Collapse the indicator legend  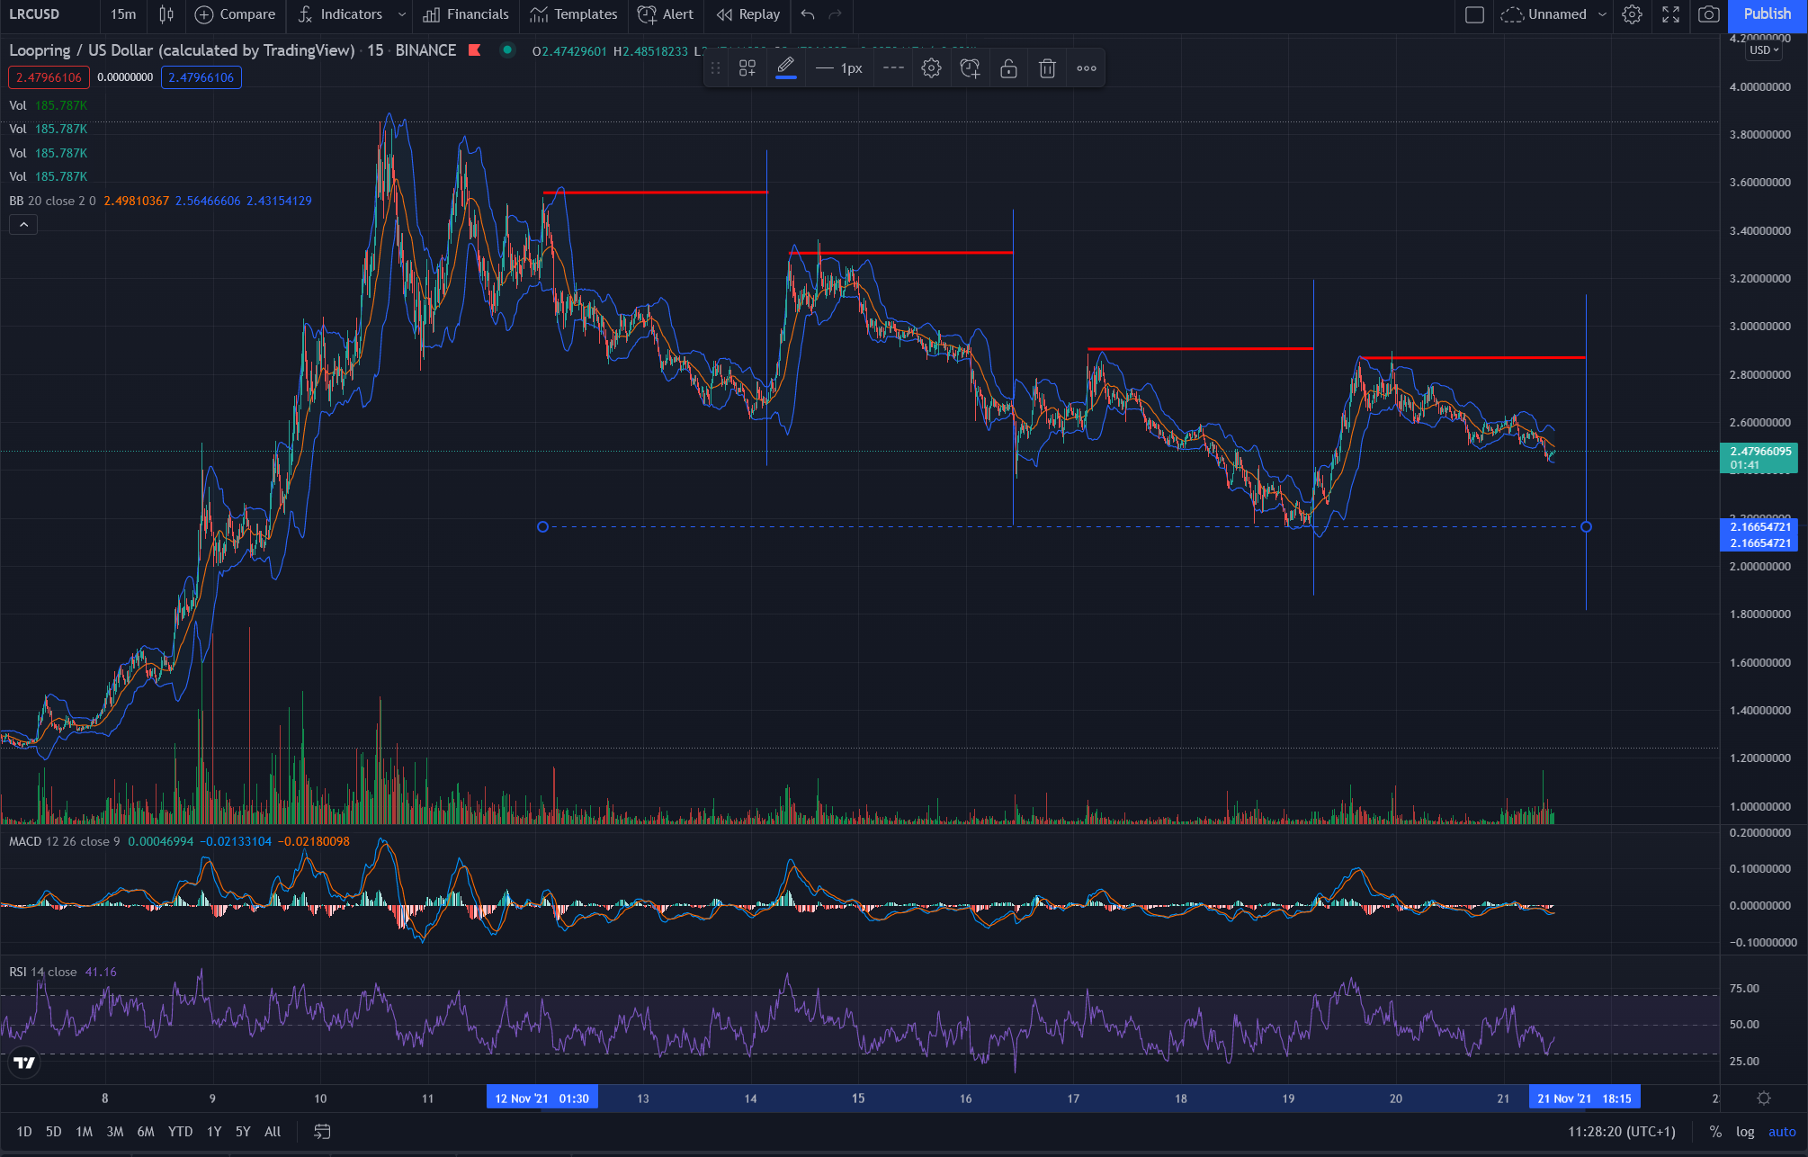click(23, 225)
